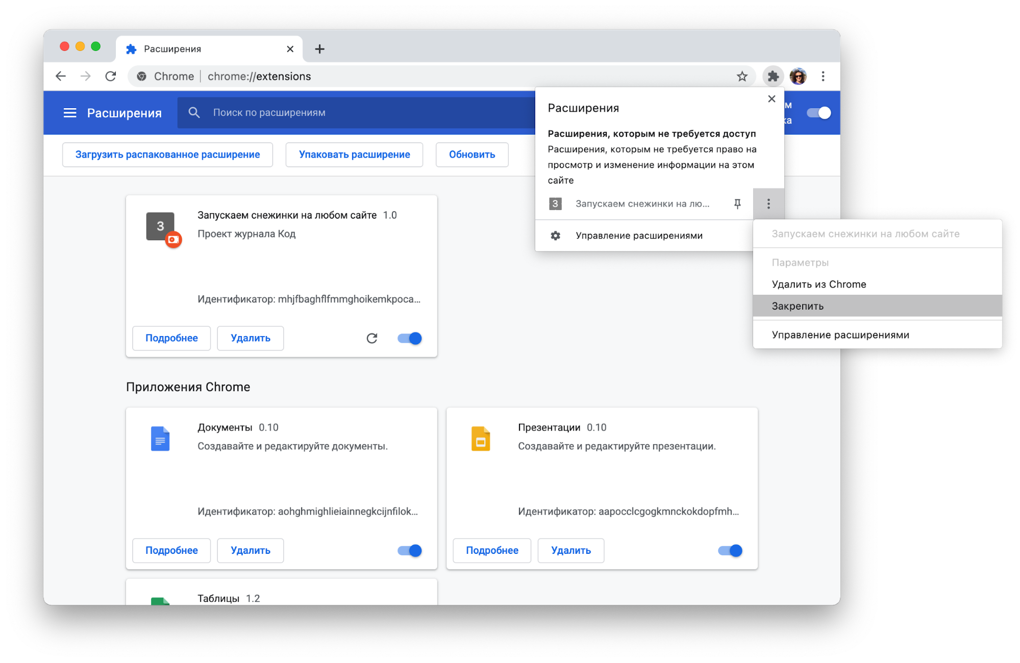Open the user profile avatar
This screenshot has width=1020, height=663.
[798, 76]
